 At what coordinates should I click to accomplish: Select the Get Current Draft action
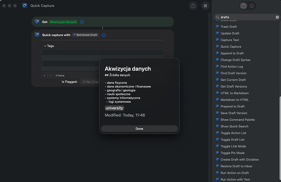(233, 80)
